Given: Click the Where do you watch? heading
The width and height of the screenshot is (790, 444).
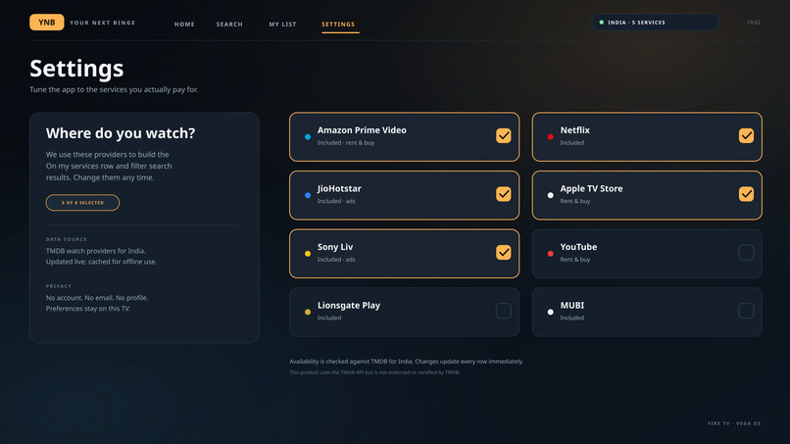Looking at the screenshot, I should [121, 133].
